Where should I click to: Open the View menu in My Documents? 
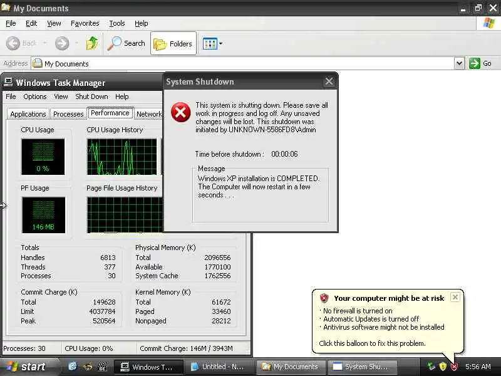(54, 23)
